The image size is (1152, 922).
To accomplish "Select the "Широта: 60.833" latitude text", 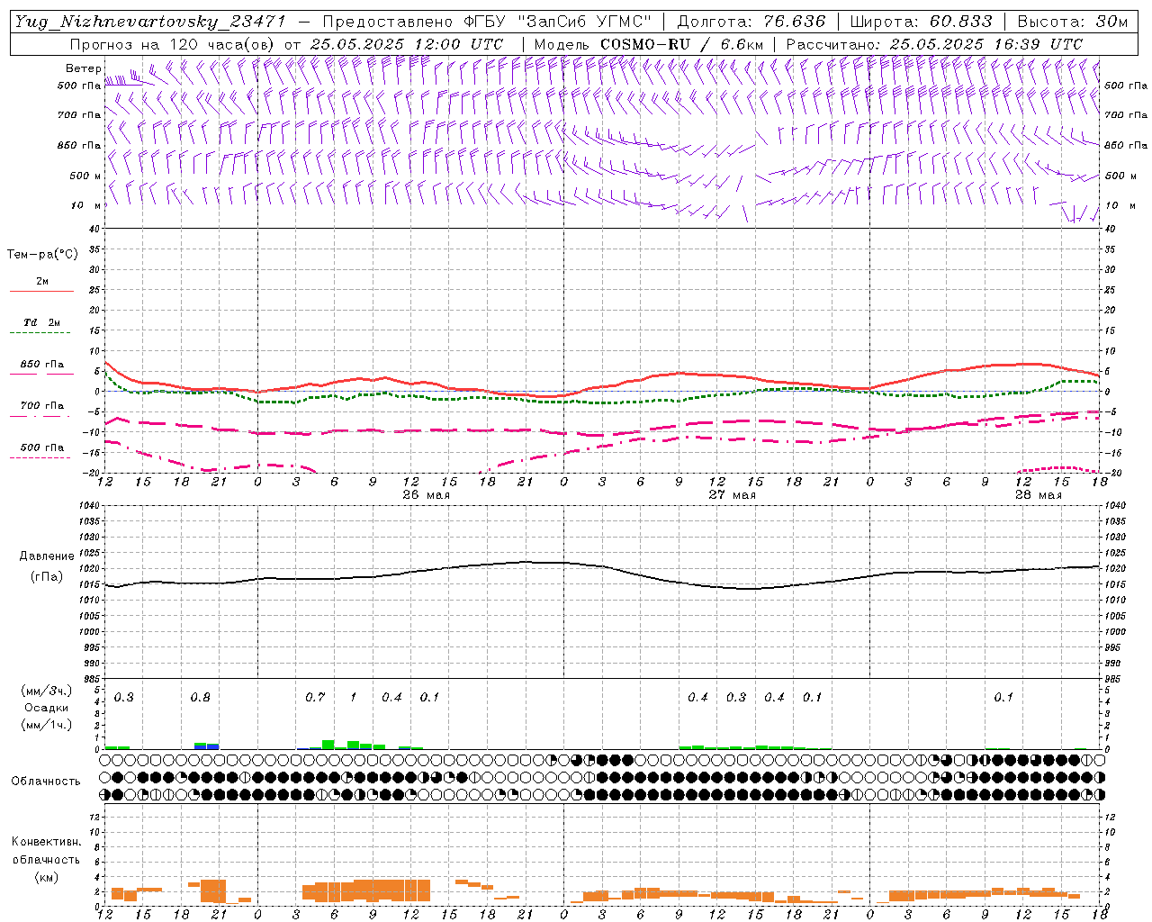I will [x=921, y=22].
